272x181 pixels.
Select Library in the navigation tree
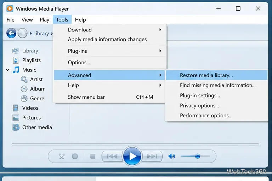(x=30, y=51)
